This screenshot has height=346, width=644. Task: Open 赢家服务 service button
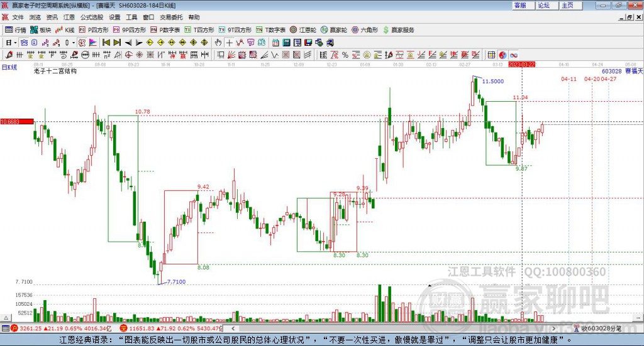[x=398, y=30]
